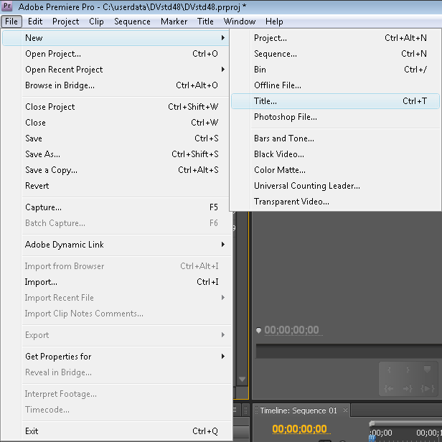Open the Help menu

coord(274,22)
